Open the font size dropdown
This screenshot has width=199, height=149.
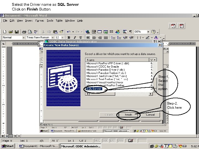[62, 38]
